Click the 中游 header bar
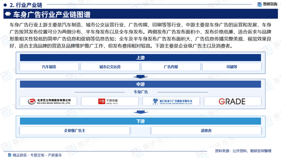The width and height of the screenshot is (281, 158). [140, 84]
